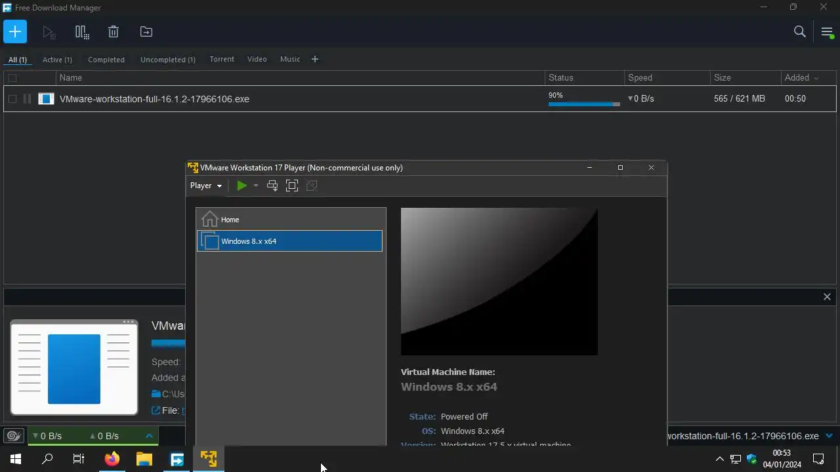840x472 pixels.
Task: Click the 90% progress bar of the download
Action: (x=584, y=104)
